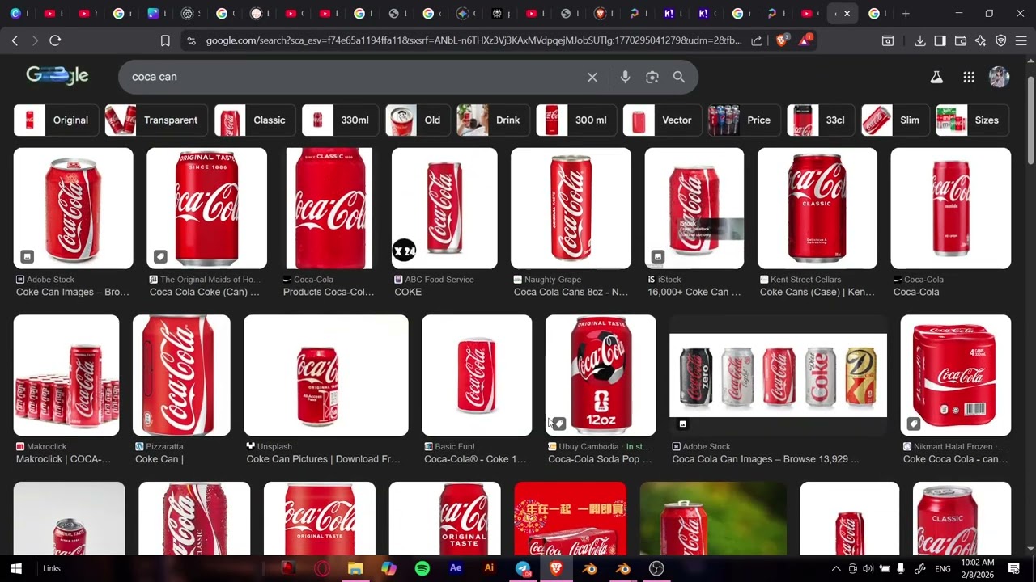Open the downloads panel
The width and height of the screenshot is (1036, 582).
click(920, 40)
